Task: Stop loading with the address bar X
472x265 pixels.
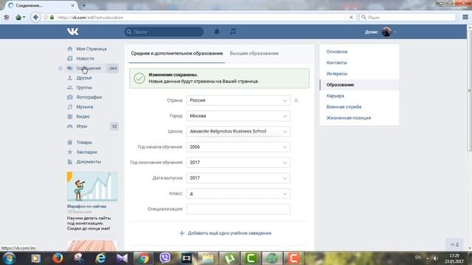Action: click(351, 18)
